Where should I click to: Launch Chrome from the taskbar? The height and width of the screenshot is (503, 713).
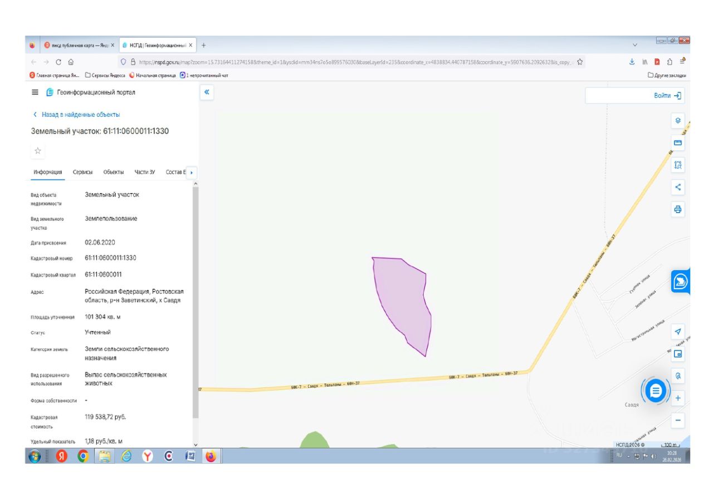coord(84,456)
